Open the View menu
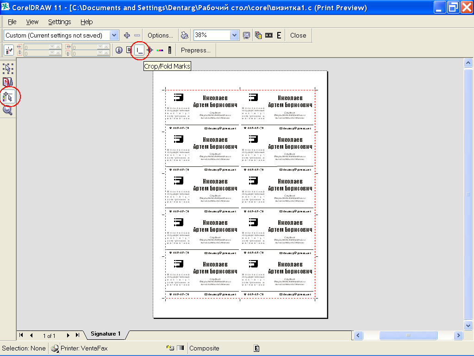This screenshot has height=356, width=474. pos(32,22)
